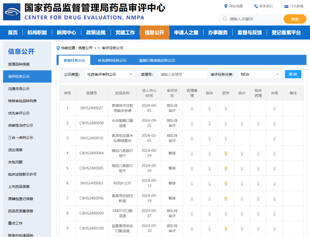Click the CDE mailbox envelope icon
Viewport: 310px width, 237px height.
286,7
